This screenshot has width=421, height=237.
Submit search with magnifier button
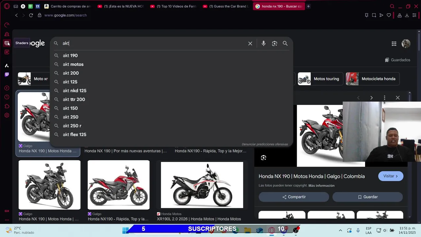[x=285, y=43]
